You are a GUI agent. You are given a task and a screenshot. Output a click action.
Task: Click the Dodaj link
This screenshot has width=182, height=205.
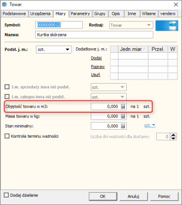tap(96, 58)
